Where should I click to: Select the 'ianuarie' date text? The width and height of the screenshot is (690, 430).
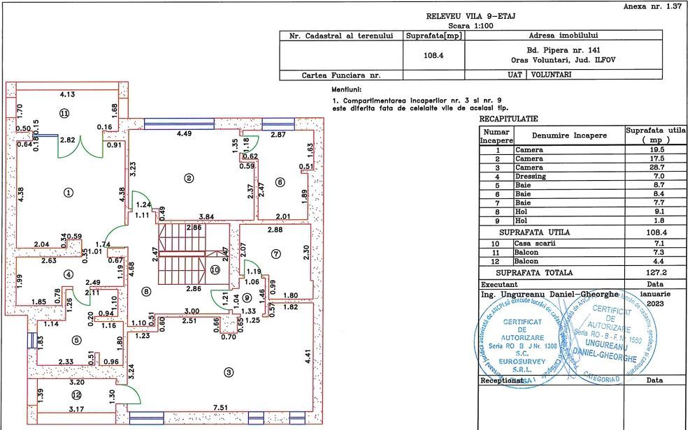(655, 294)
